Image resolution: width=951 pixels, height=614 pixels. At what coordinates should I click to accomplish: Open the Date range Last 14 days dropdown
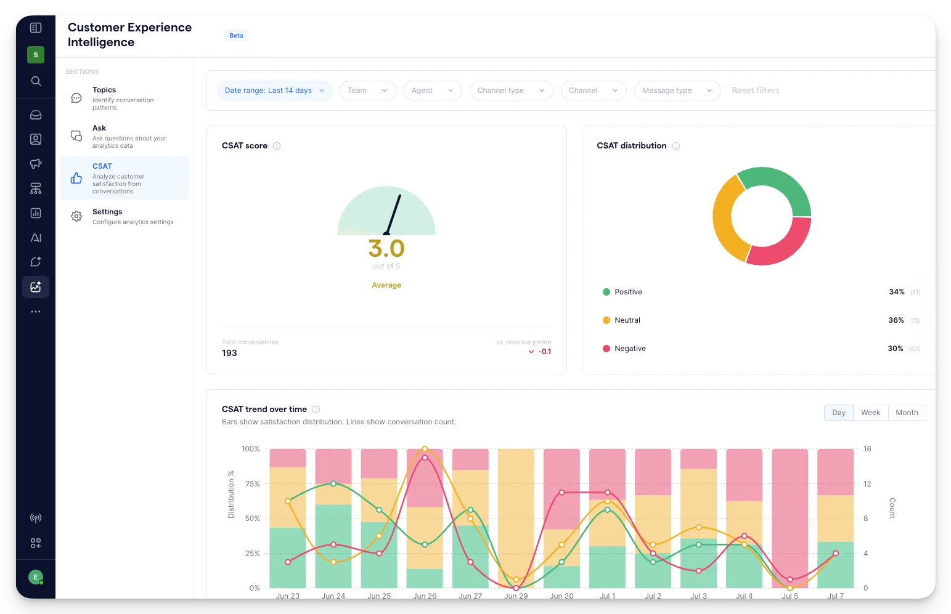274,91
